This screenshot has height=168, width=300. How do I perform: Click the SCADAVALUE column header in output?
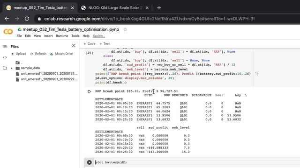[x=202, y=95]
